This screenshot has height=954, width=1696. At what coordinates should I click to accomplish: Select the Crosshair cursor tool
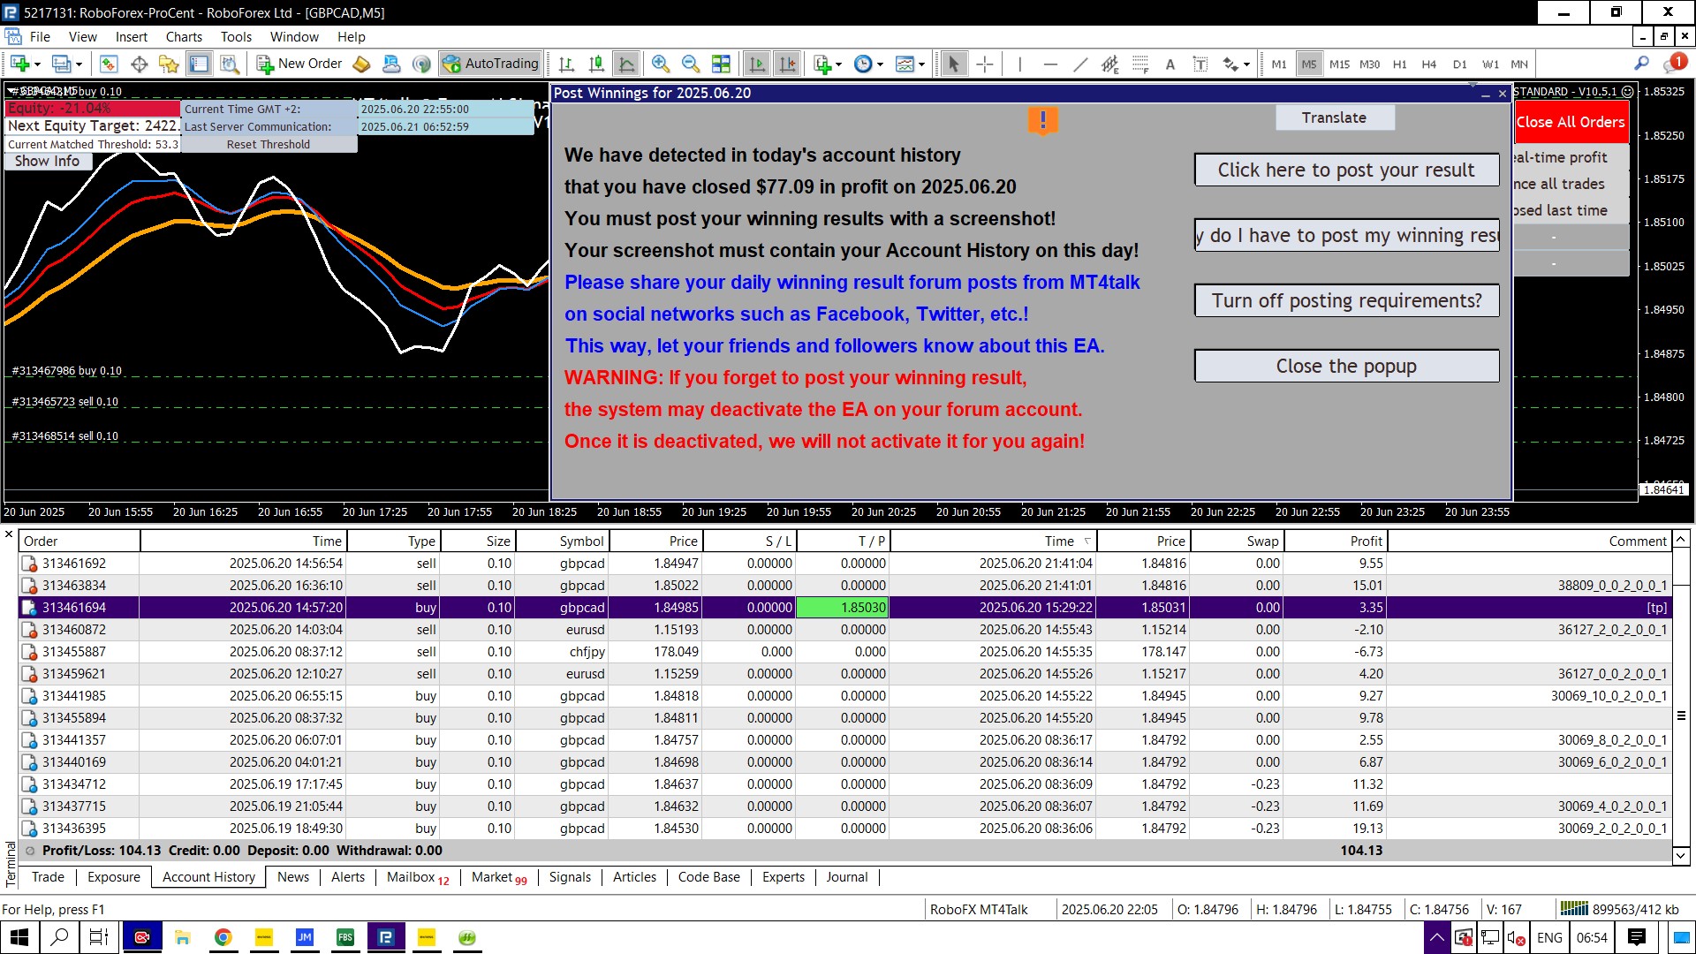click(x=985, y=64)
